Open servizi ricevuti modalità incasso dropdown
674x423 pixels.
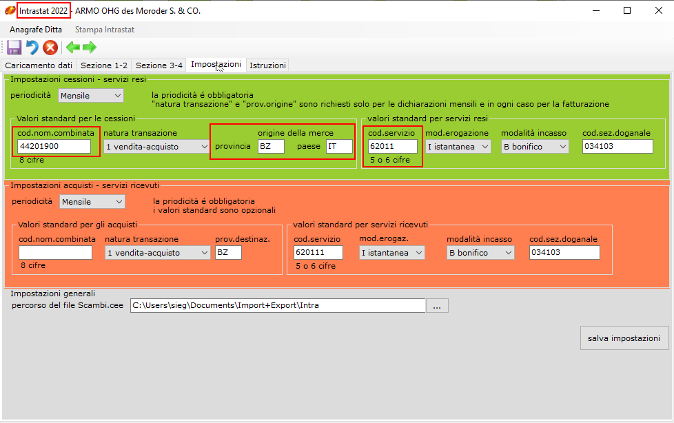(480, 253)
